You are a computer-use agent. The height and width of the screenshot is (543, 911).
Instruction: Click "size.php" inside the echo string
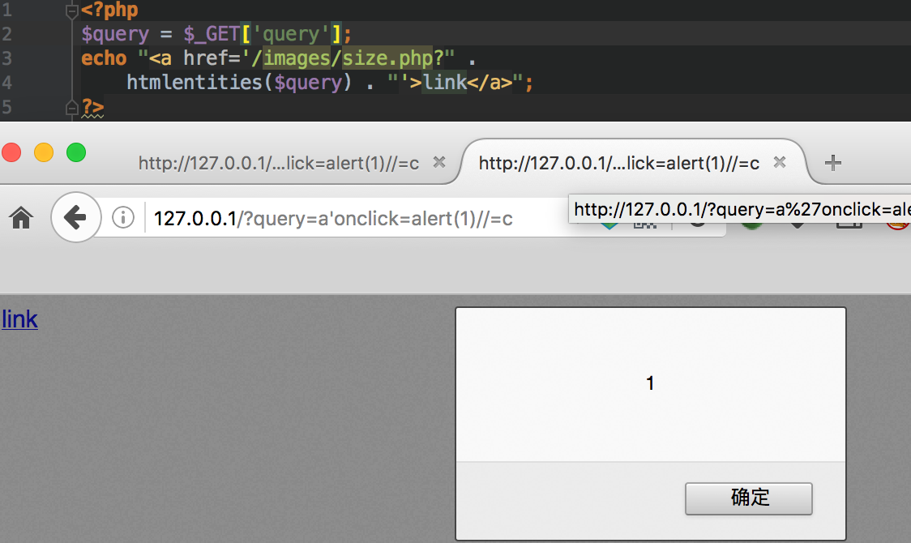(387, 58)
